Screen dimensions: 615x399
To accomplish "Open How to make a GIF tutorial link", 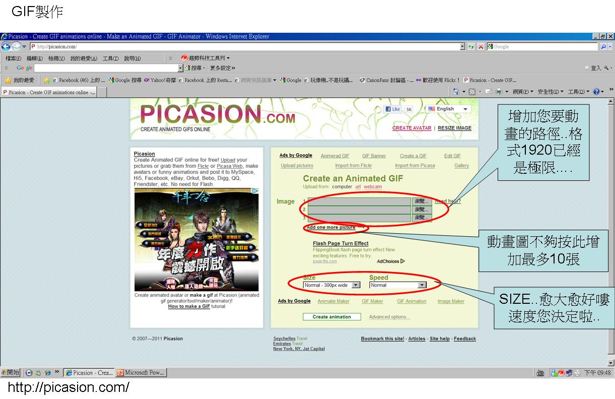I will point(189,306).
